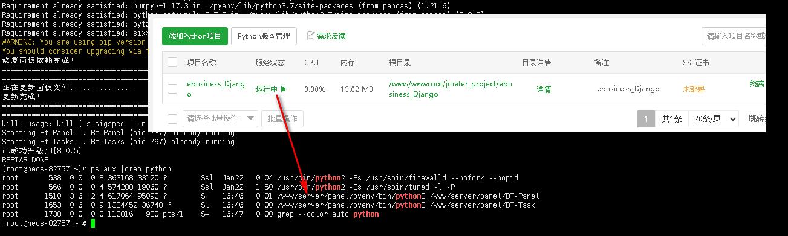788x236 pixels.
Task: Click the 运行中 service status text
Action: coord(267,89)
